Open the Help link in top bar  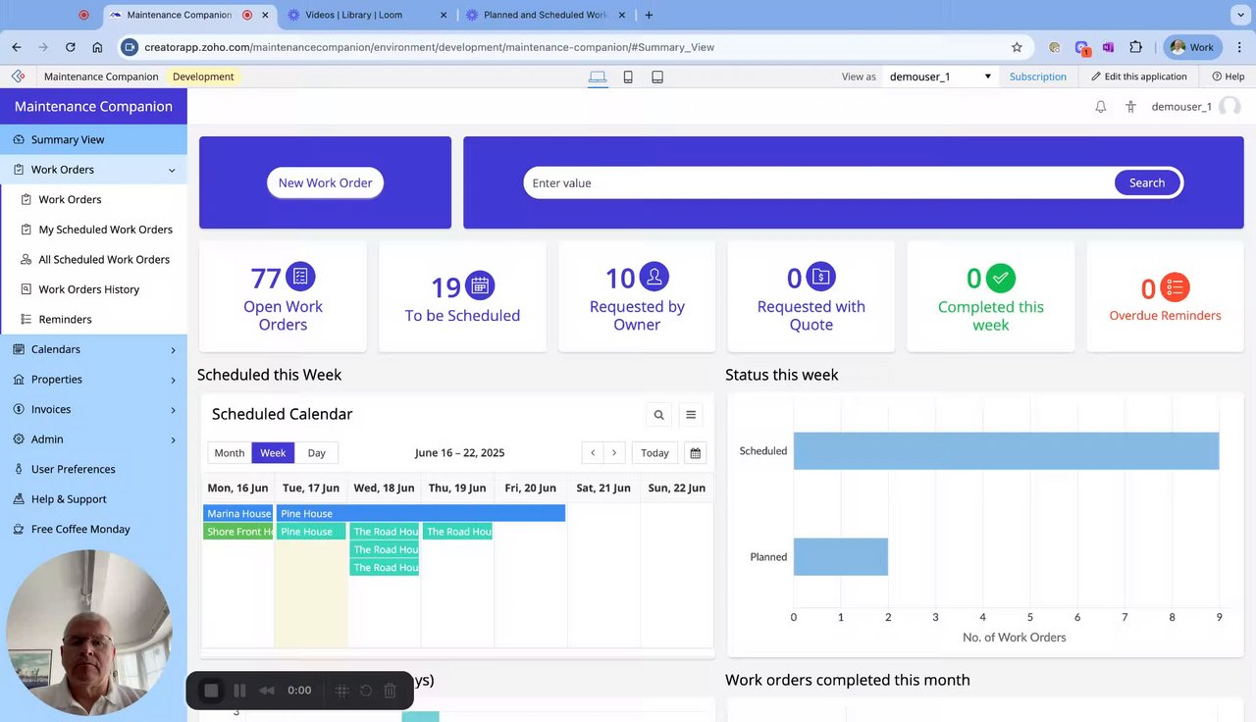1229,77
